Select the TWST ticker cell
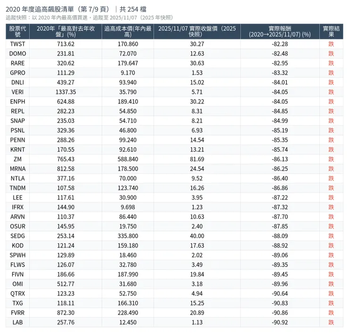The width and height of the screenshot is (349, 333). point(17,44)
